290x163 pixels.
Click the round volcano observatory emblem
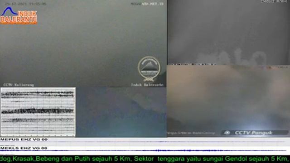click(149, 69)
